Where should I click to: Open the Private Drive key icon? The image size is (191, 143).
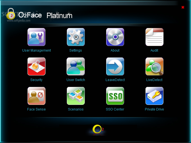coord(154,96)
